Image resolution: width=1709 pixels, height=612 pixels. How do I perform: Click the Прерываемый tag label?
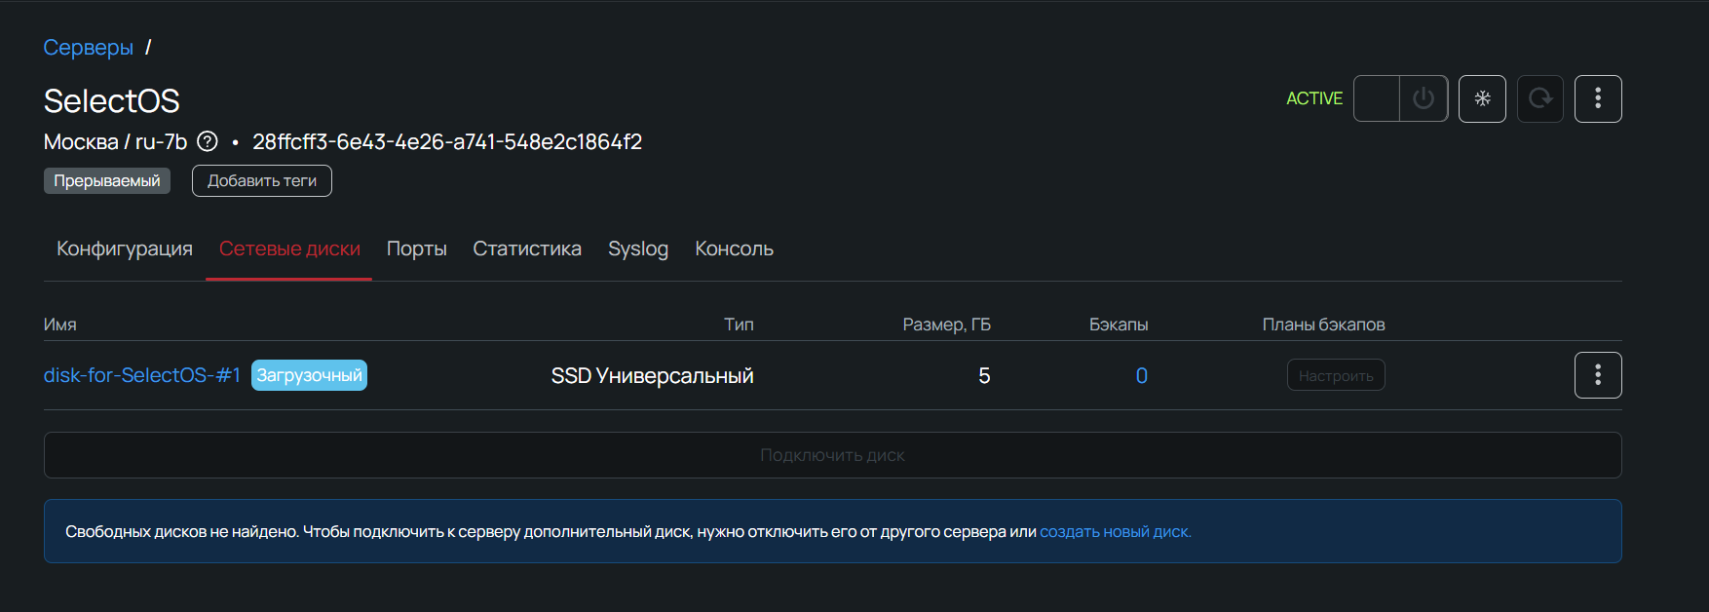107,180
